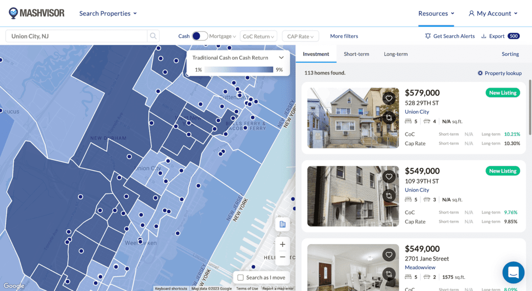Open the chat bubble in the corner
532x291 pixels.
(x=513, y=272)
